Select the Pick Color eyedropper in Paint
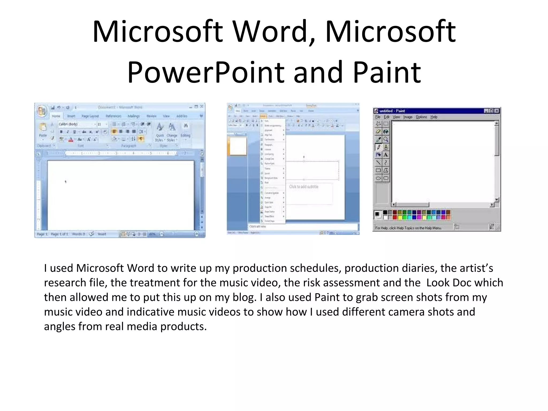548x411 pixels. point(378,139)
